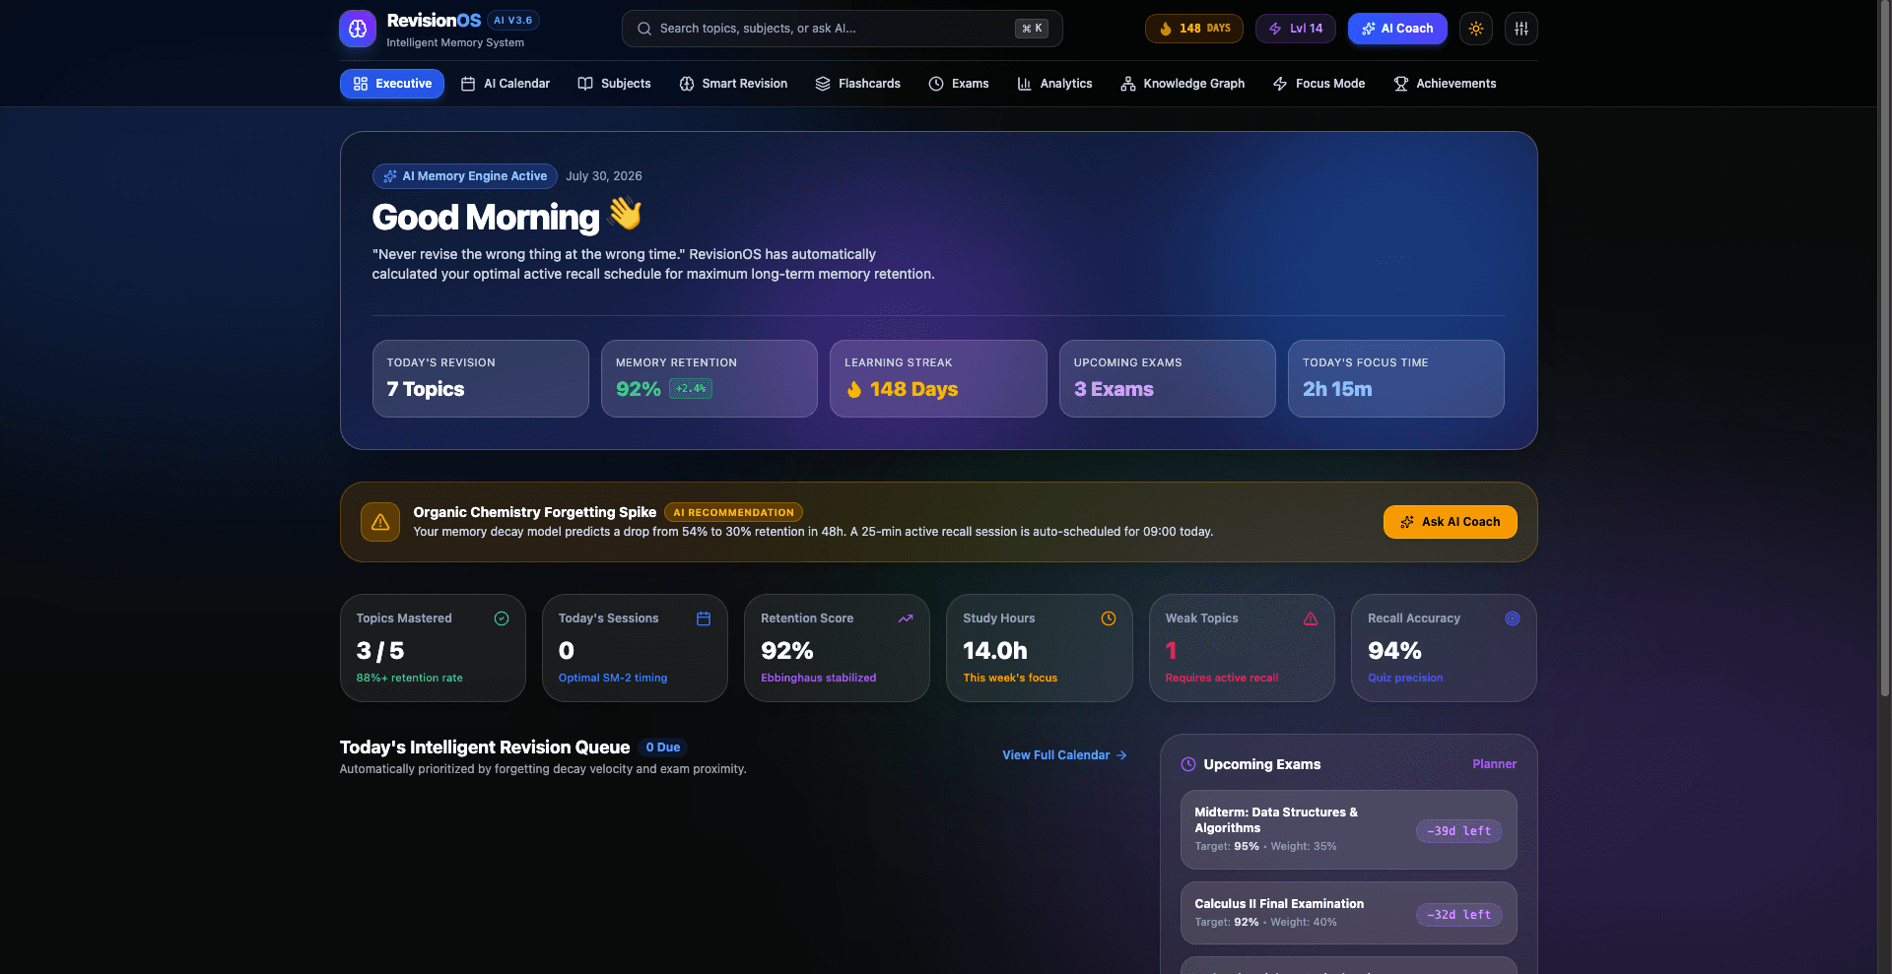The height and width of the screenshot is (974, 1892).
Task: Click the forgetting spike warning triangle icon
Action: [380, 522]
